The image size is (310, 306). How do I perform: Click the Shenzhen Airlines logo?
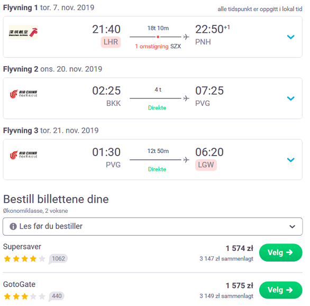click(23, 32)
